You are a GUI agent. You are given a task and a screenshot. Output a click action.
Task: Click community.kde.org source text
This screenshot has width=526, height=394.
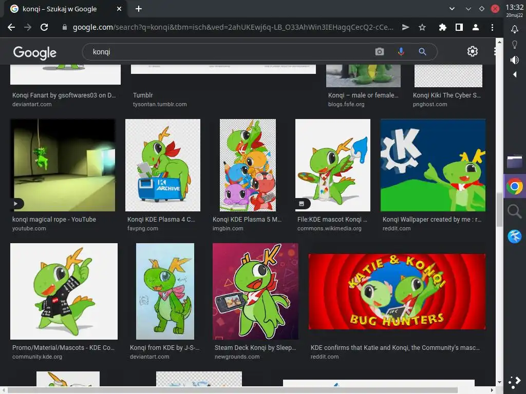37,357
